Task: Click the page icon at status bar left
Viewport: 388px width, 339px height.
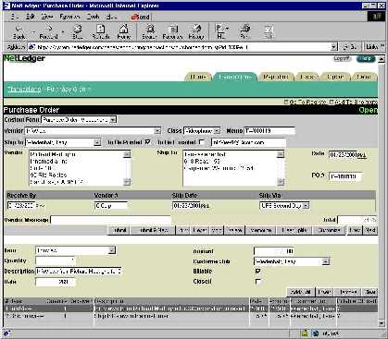Action: [x=7, y=333]
